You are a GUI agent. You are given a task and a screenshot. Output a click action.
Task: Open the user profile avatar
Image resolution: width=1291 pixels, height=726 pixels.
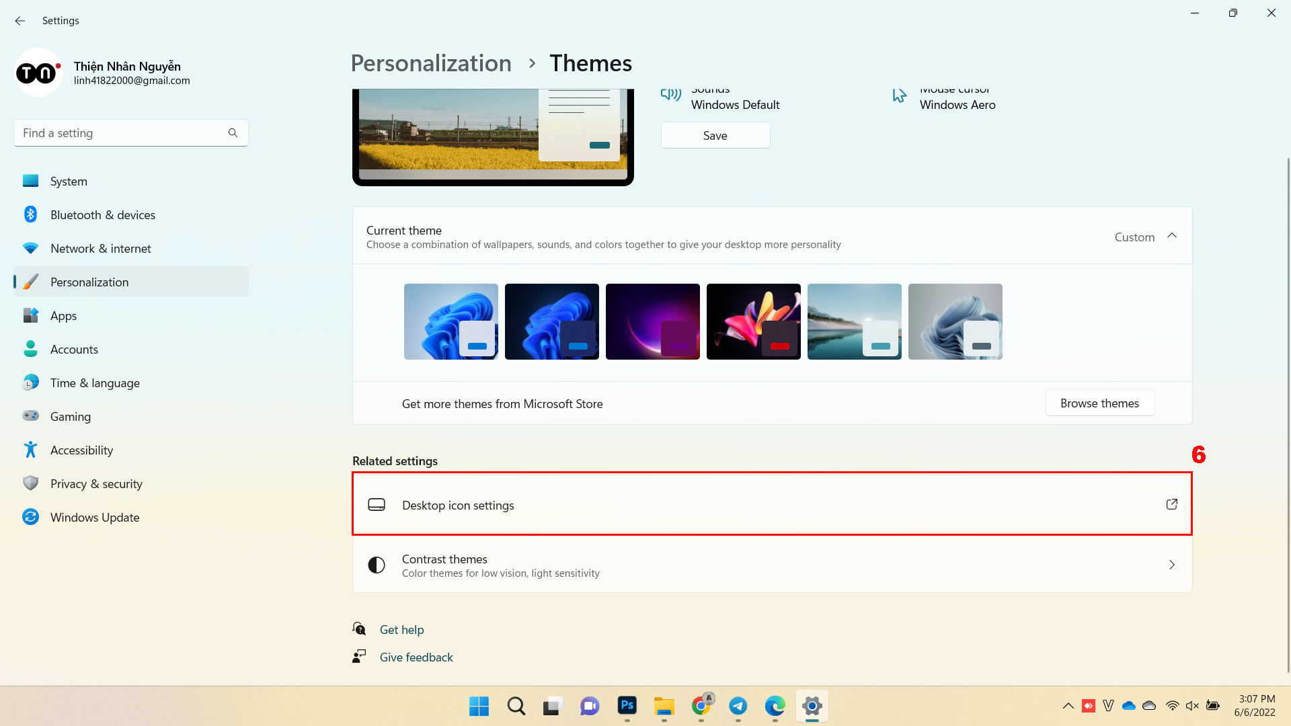pos(38,72)
